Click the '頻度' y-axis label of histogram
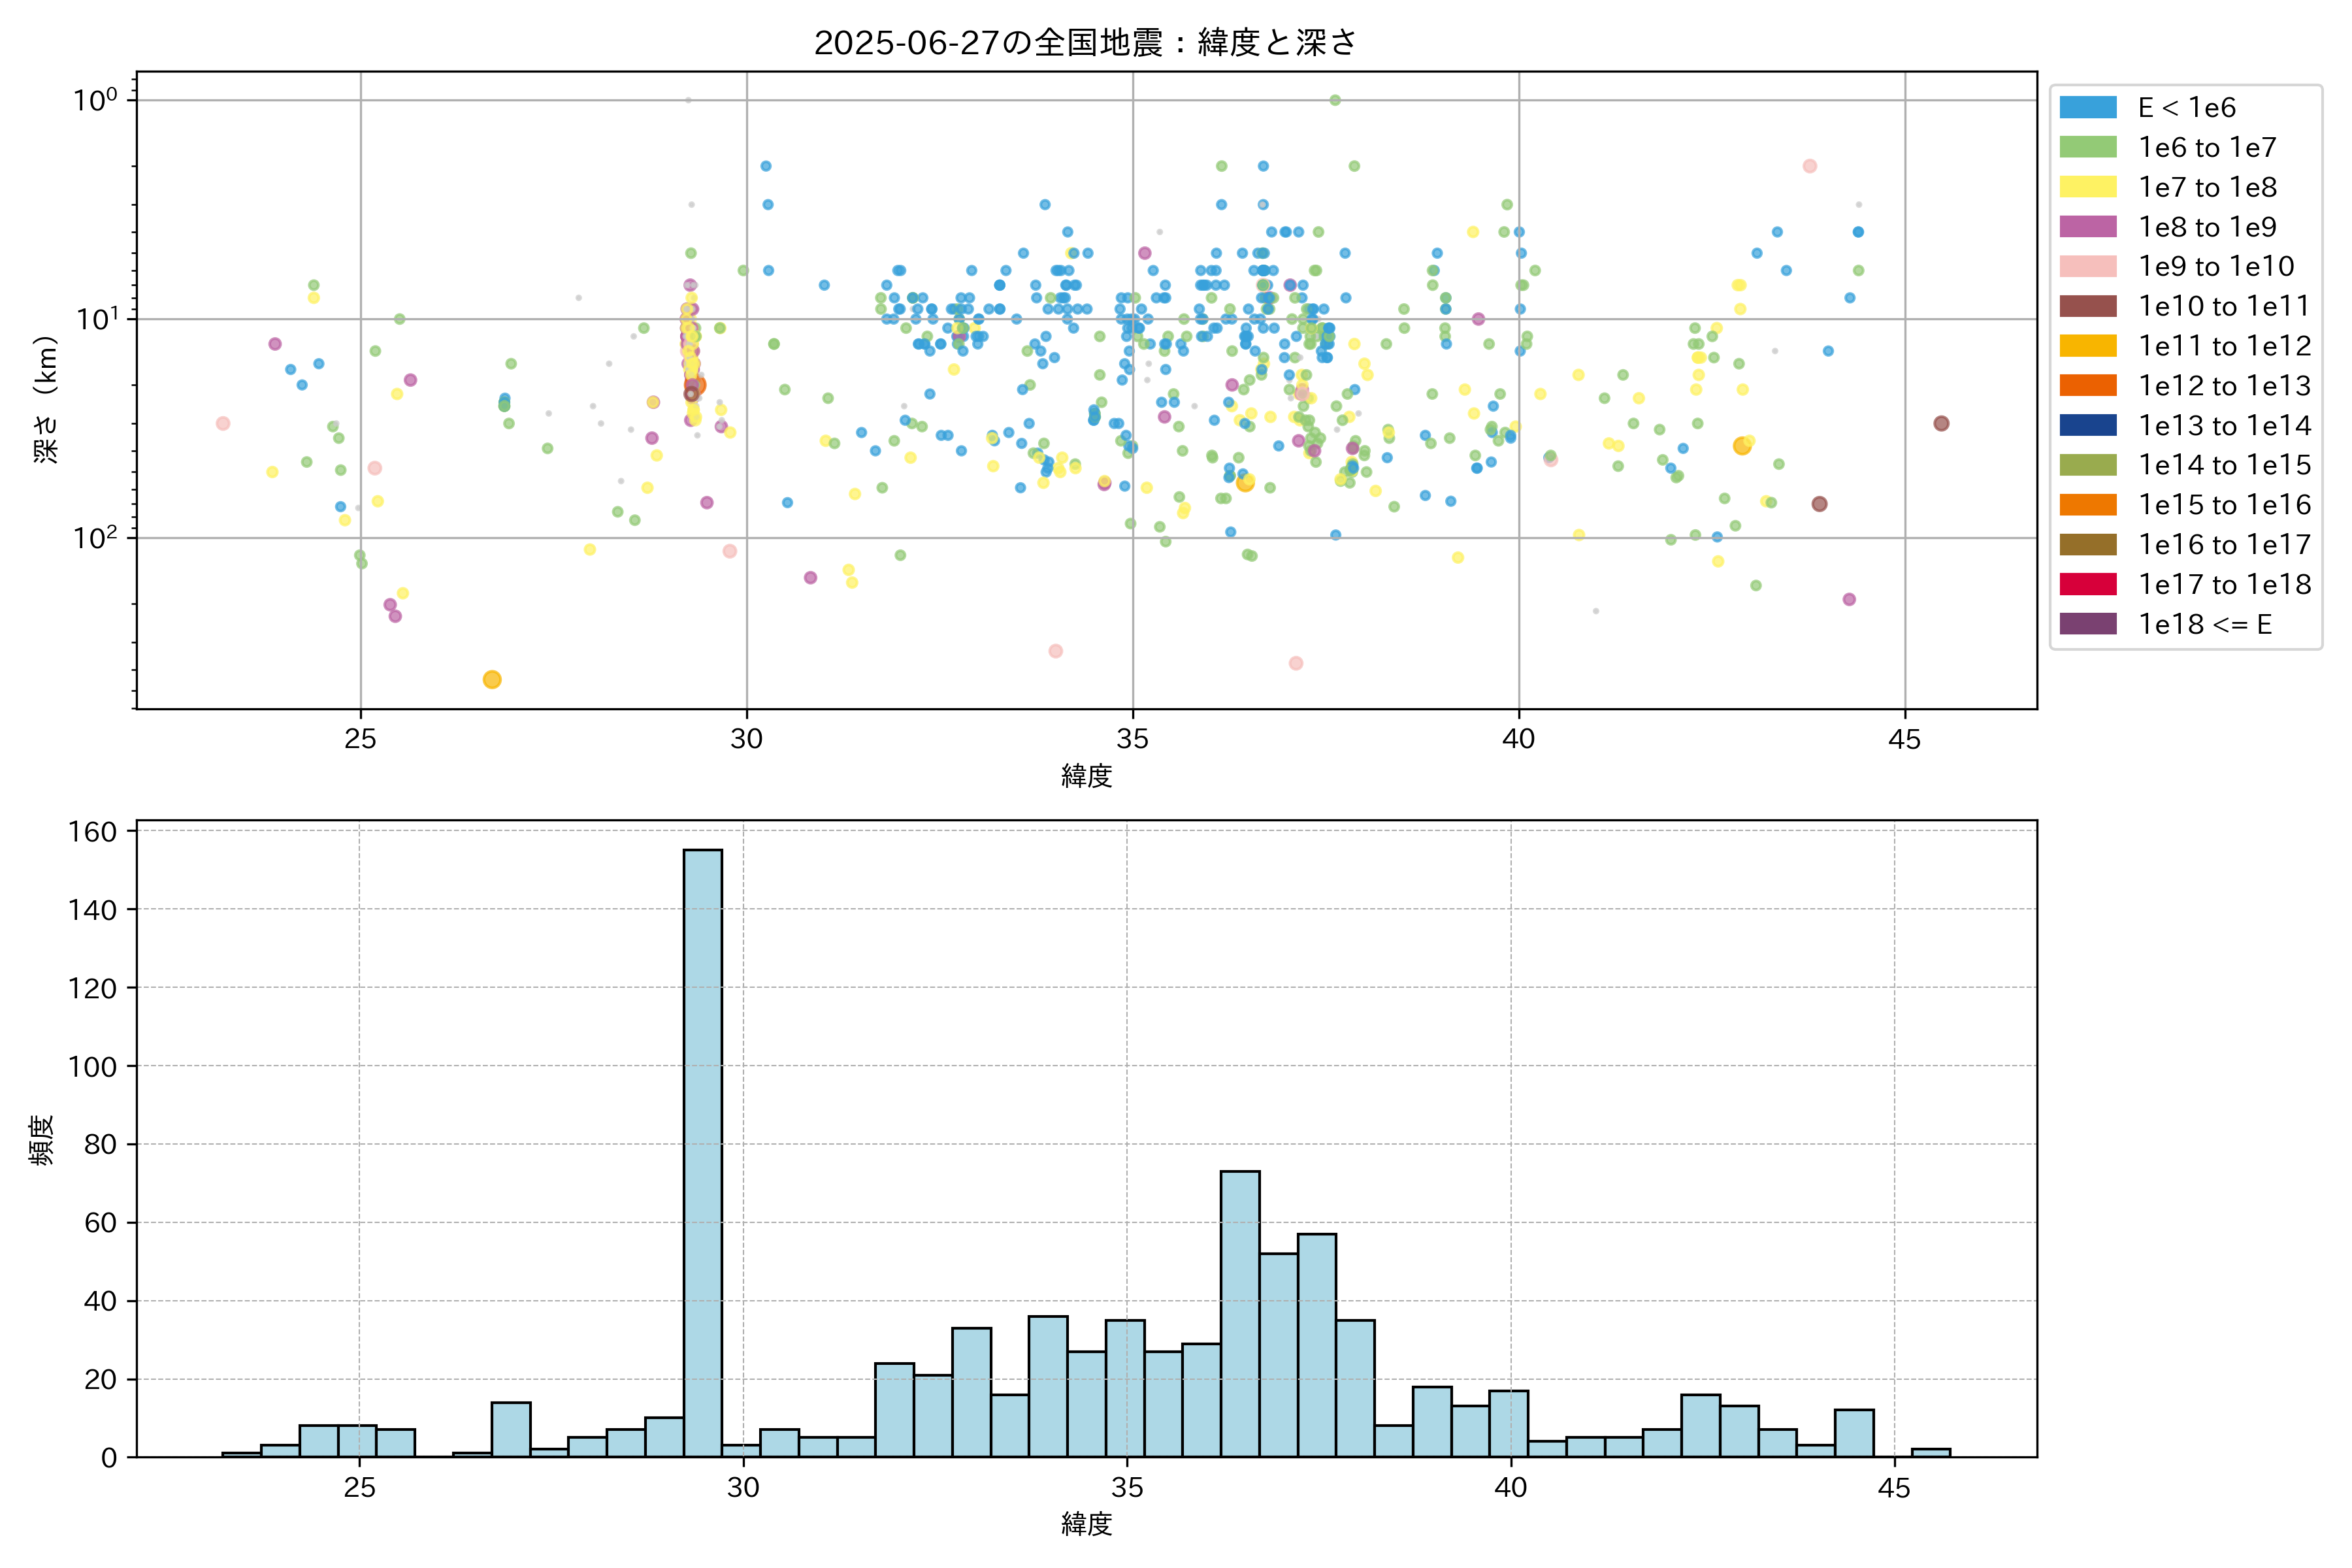 (x=41, y=1139)
